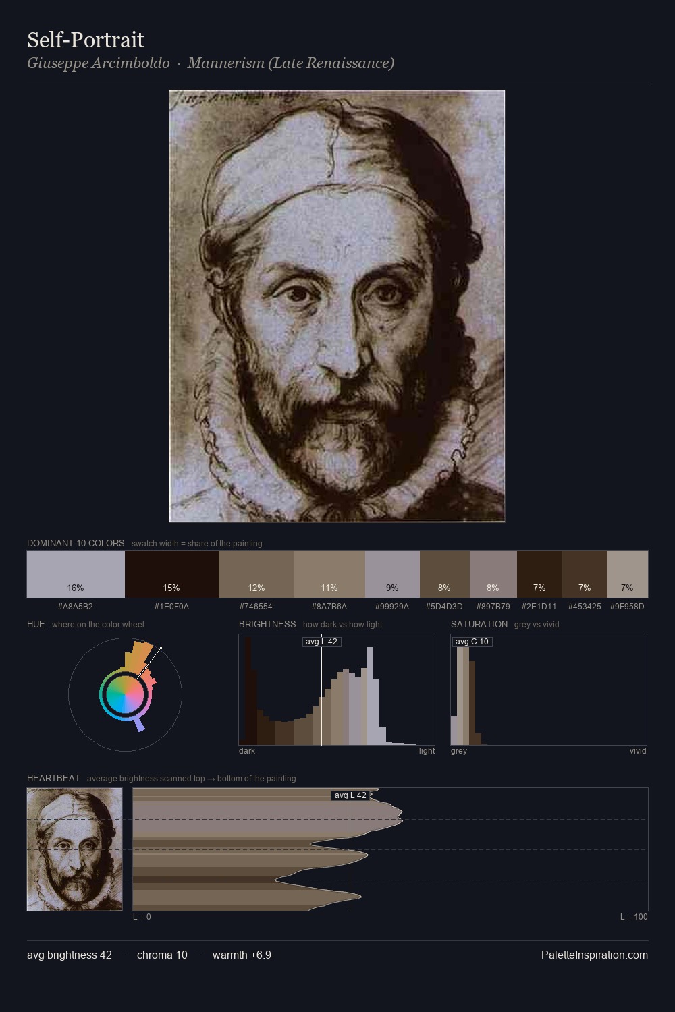Click hex code text #1E0F0A
The image size is (675, 1012).
tap(171, 607)
